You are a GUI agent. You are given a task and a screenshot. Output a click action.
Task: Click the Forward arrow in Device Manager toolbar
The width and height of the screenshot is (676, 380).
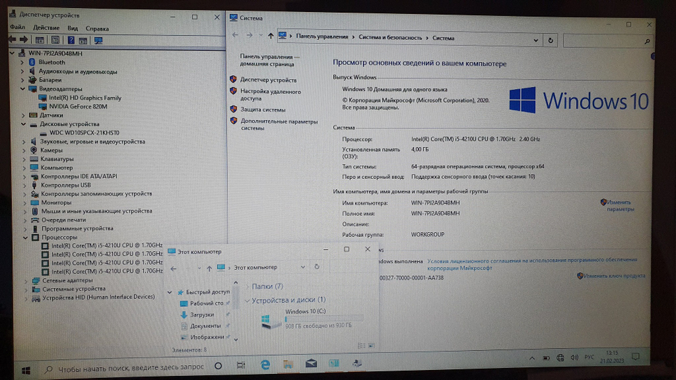pyautogui.click(x=24, y=40)
